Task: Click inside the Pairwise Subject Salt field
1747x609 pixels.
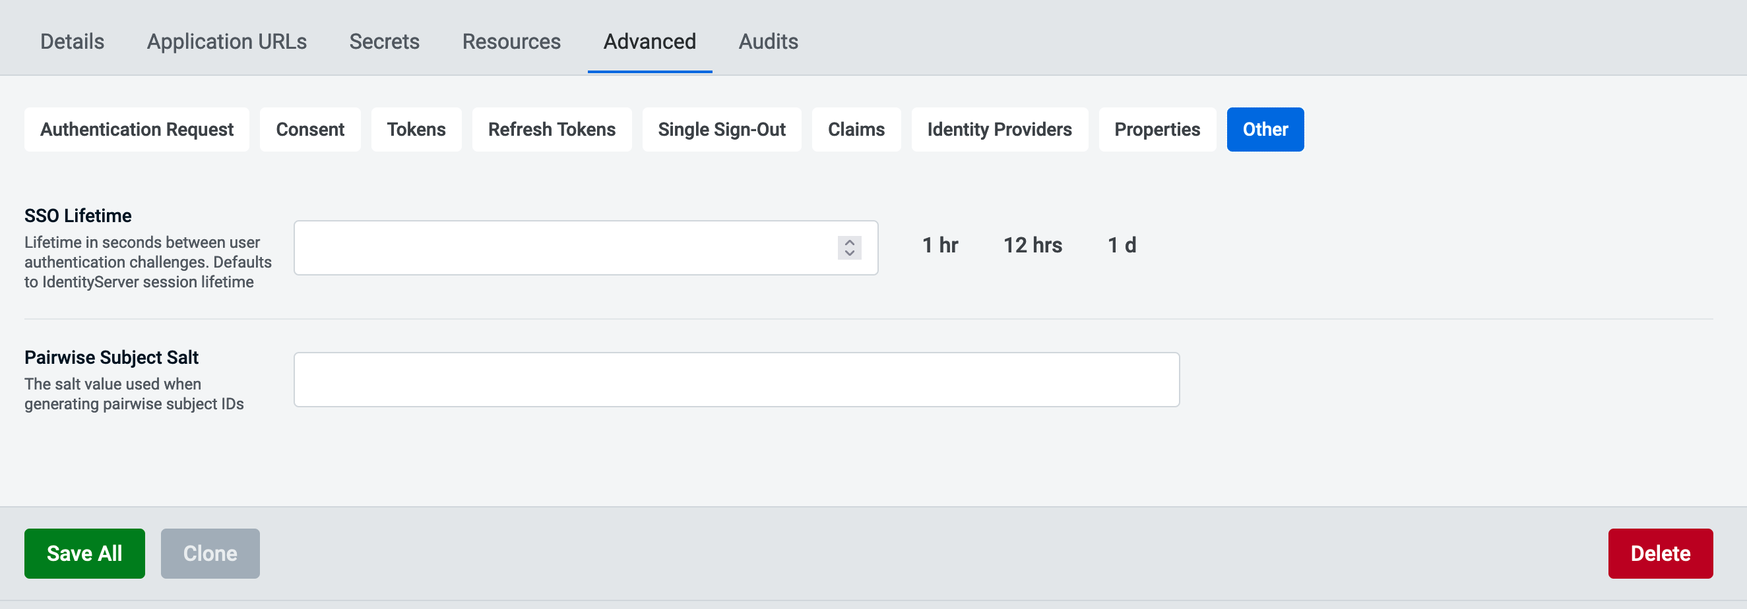Action: pyautogui.click(x=736, y=380)
